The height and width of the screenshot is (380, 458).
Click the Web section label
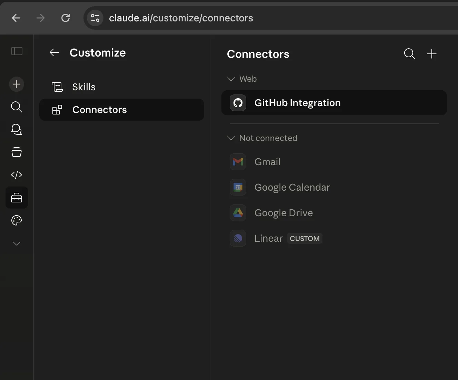click(x=248, y=79)
